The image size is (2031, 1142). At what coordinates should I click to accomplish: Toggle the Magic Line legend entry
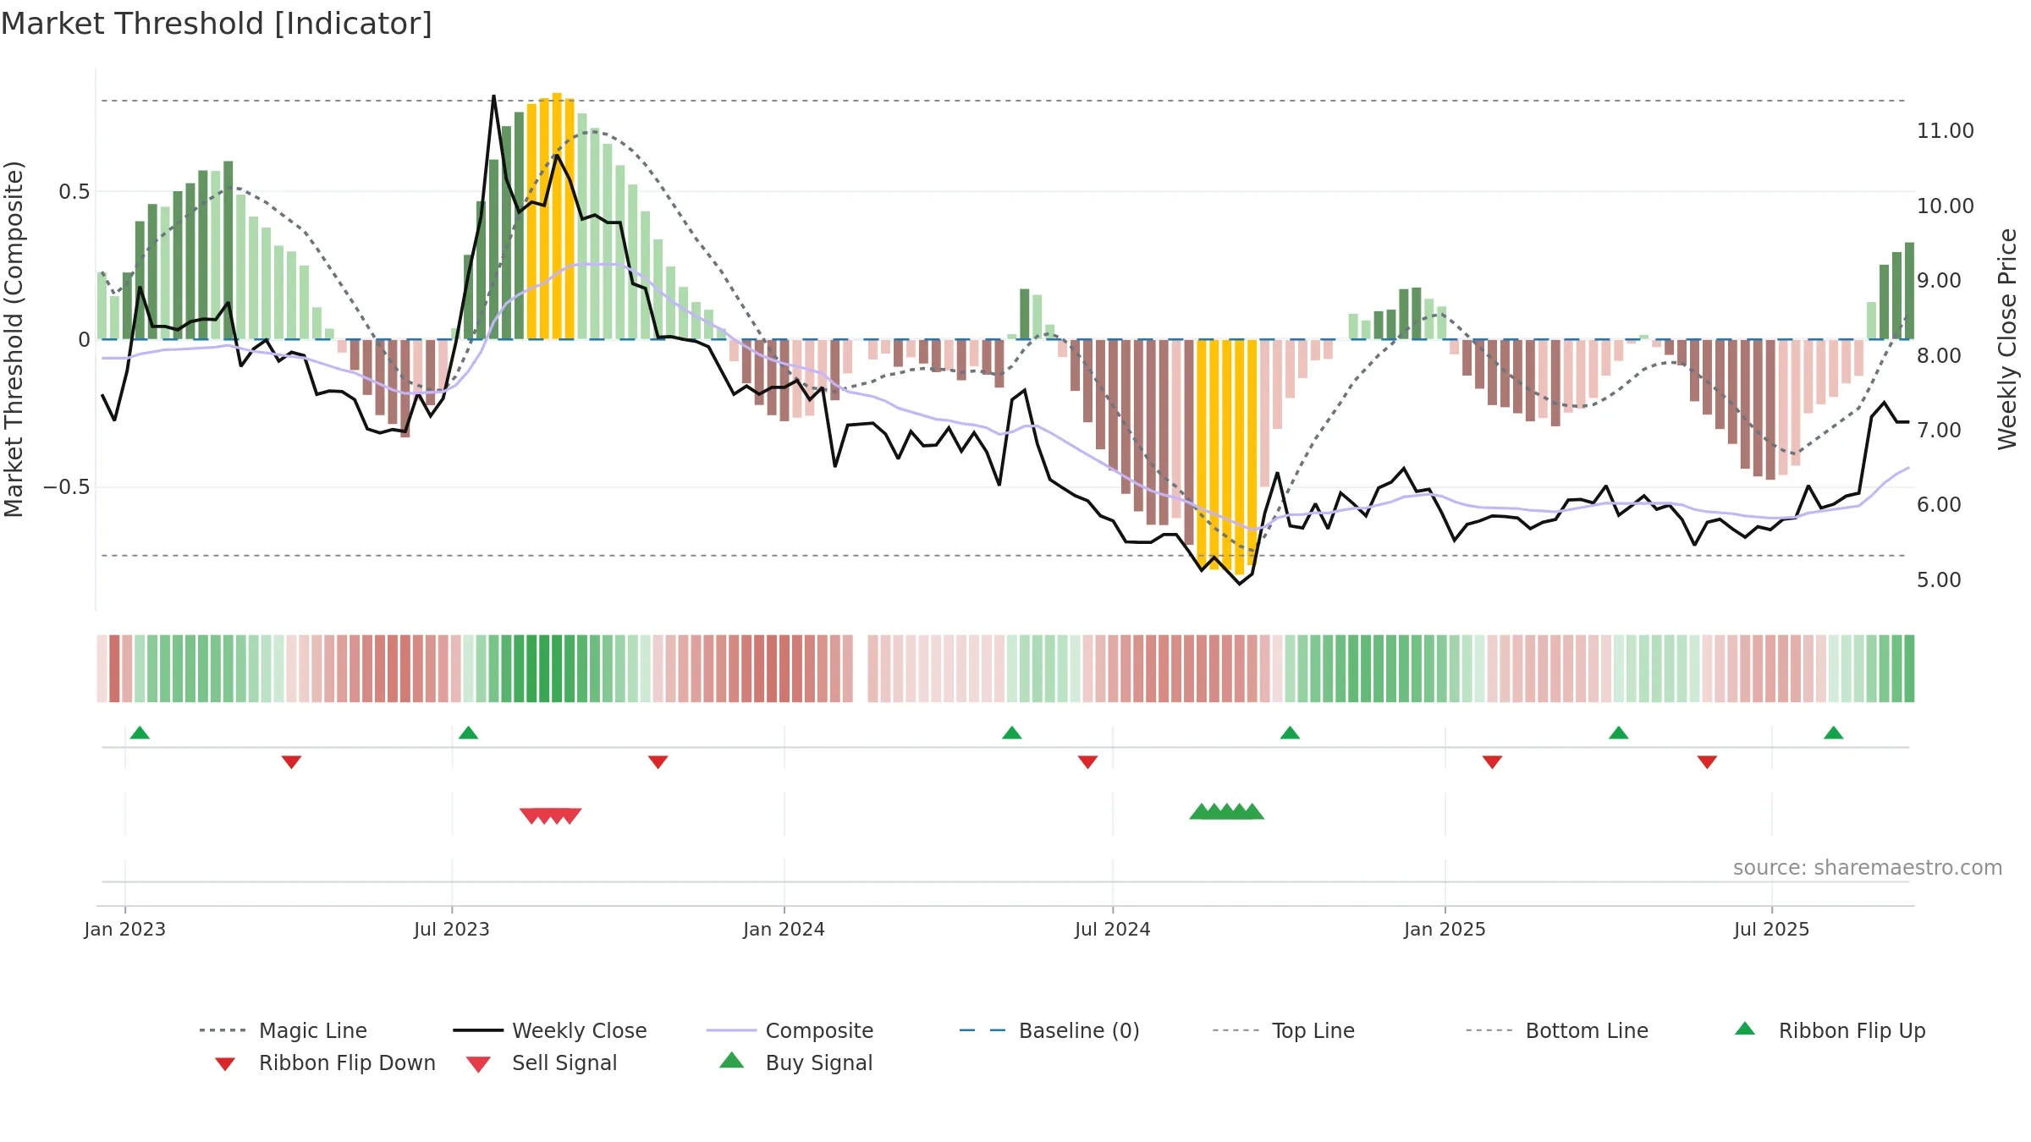[283, 1030]
